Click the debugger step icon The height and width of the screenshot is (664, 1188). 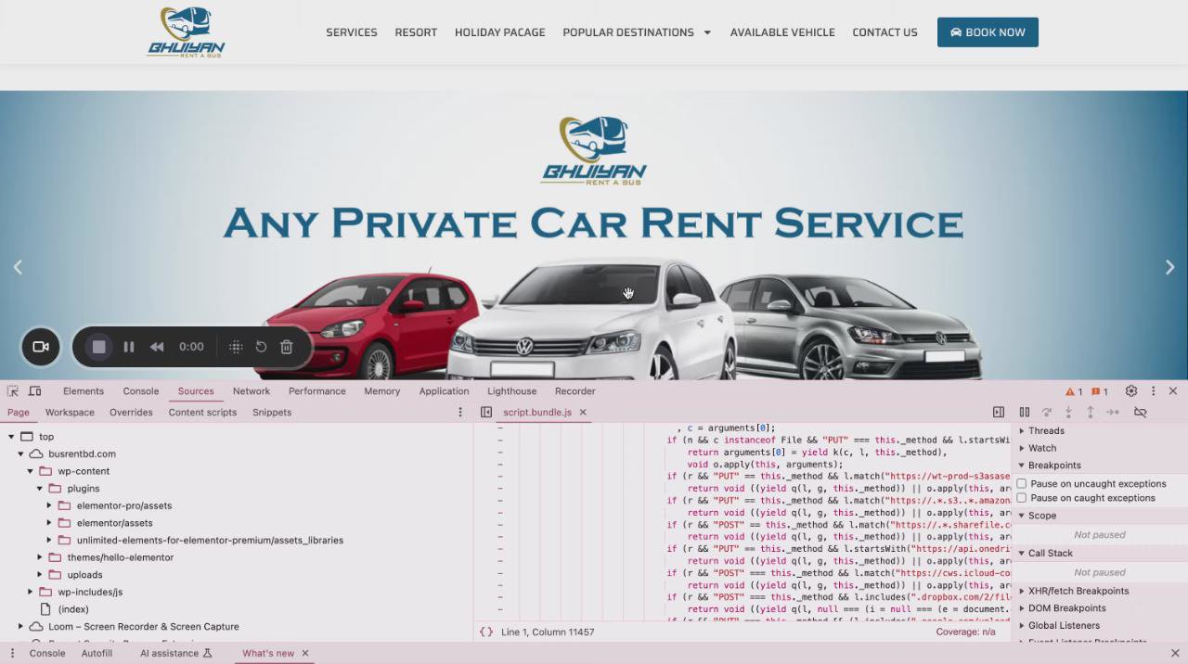click(x=1113, y=413)
